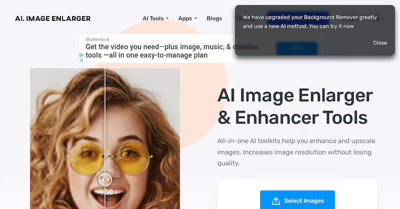Click the AI. IMAGE ENLARGER logo
The height and width of the screenshot is (209, 400).
pyautogui.click(x=53, y=19)
